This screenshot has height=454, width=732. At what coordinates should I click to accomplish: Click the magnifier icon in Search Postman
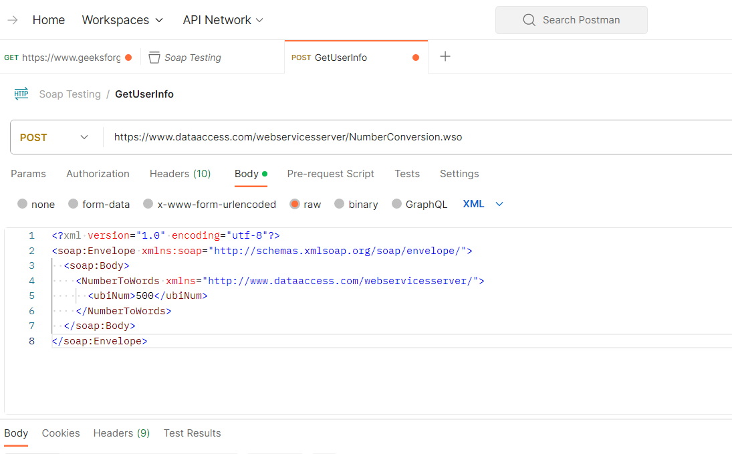pyautogui.click(x=529, y=20)
